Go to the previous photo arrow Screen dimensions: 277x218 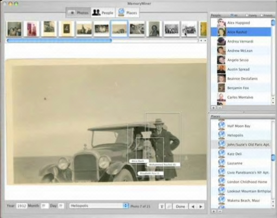pos(193,206)
